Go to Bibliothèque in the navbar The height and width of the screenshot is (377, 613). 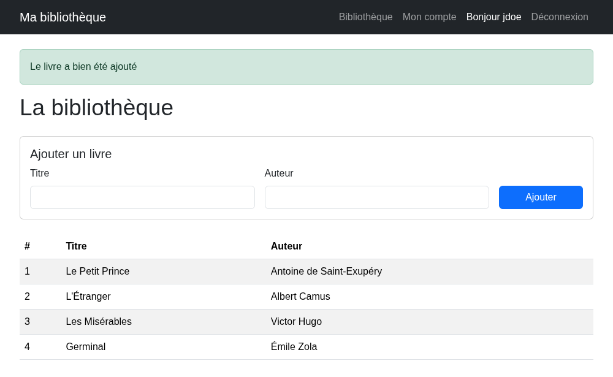coord(365,17)
